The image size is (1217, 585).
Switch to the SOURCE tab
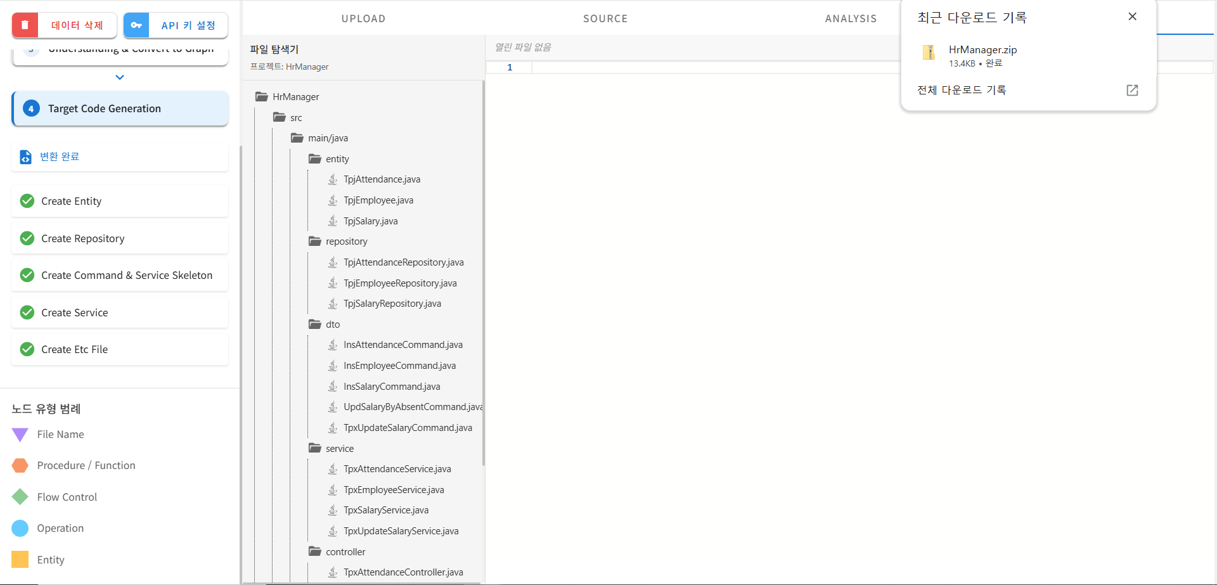pyautogui.click(x=605, y=18)
